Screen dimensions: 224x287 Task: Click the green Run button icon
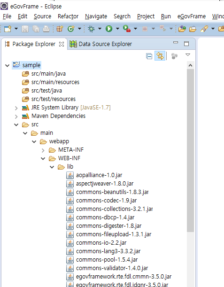(x=109, y=29)
